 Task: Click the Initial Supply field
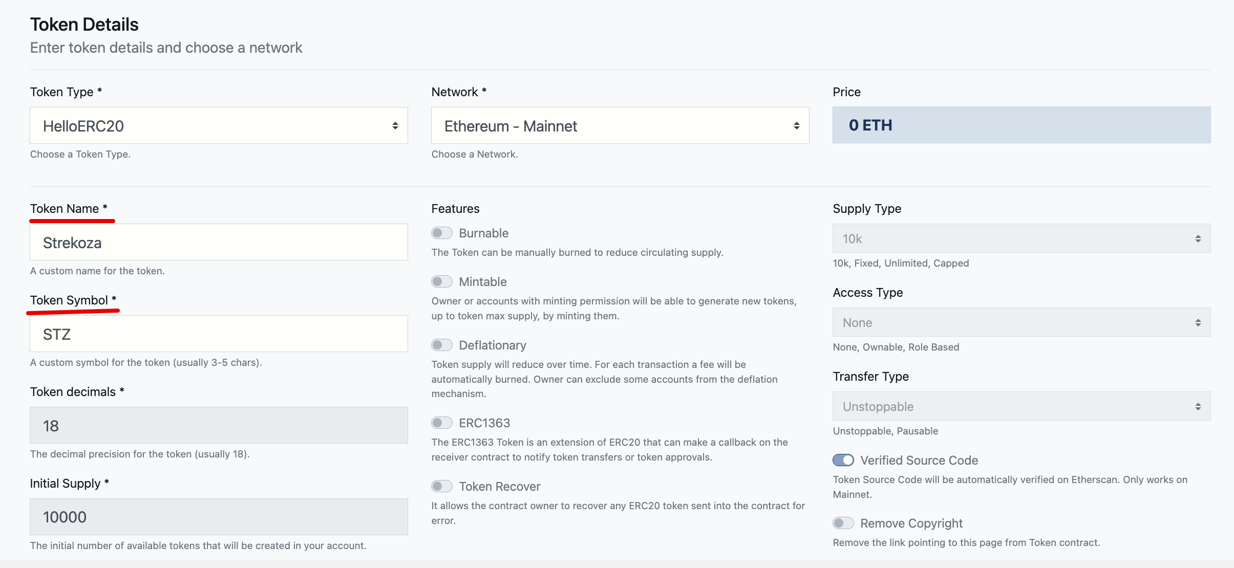pyautogui.click(x=219, y=517)
